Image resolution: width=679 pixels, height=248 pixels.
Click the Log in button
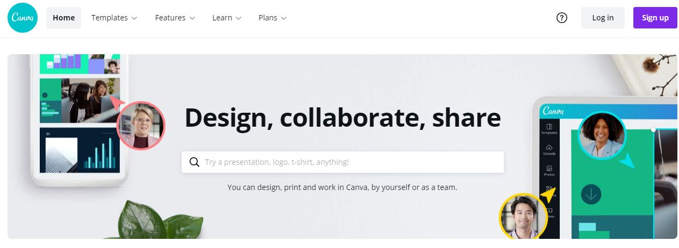click(x=603, y=18)
